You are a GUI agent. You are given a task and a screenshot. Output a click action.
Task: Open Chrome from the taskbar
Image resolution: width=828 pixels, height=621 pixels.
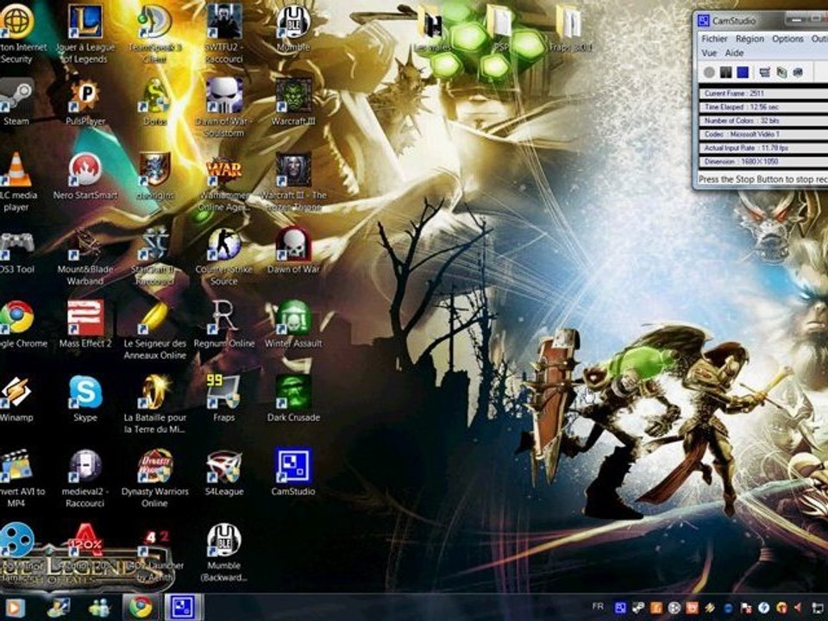tap(141, 607)
